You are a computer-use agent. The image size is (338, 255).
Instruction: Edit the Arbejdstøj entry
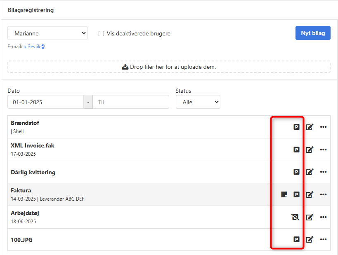tap(310, 217)
